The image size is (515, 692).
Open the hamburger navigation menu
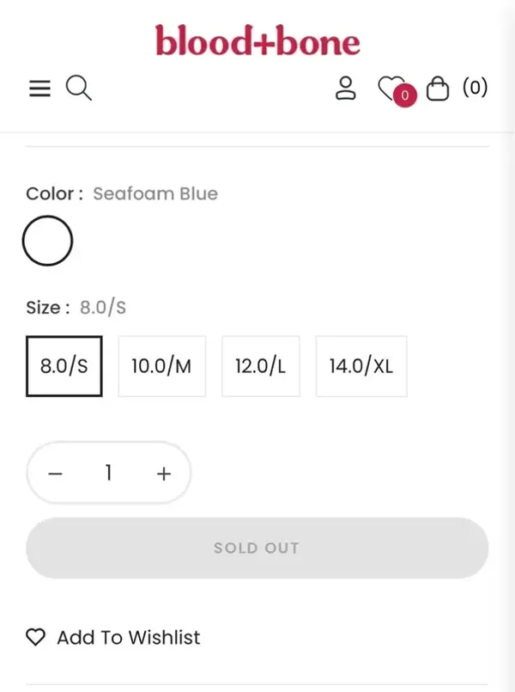(x=39, y=89)
